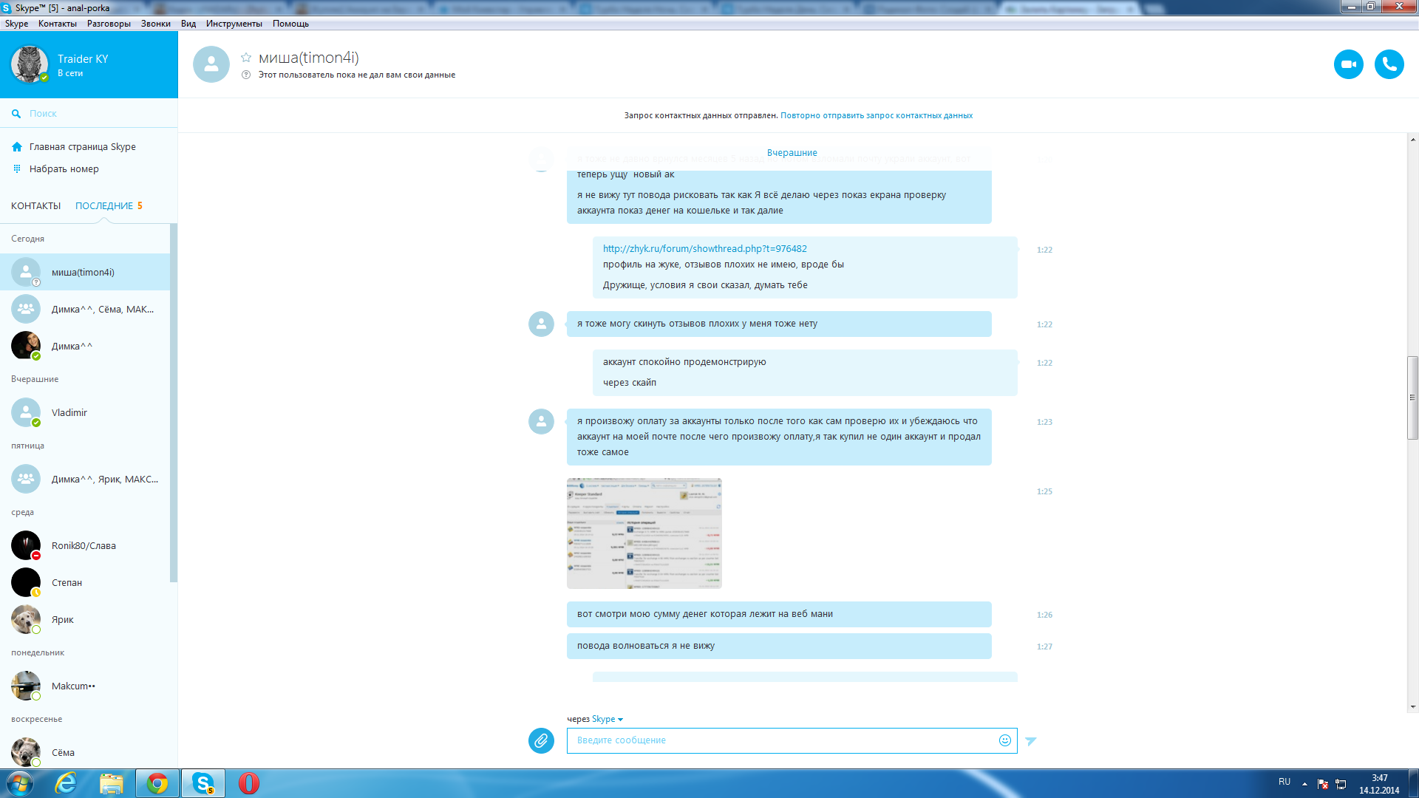
Task: Add миша(timon4i) to favorites with the star icon
Action: 246,58
